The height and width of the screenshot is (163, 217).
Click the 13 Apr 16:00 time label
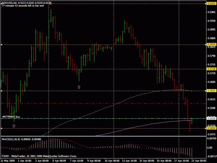pos(130,161)
